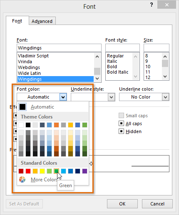Screen dimensions: 179x215
Task: Select font size 10
Action: coord(148,67)
